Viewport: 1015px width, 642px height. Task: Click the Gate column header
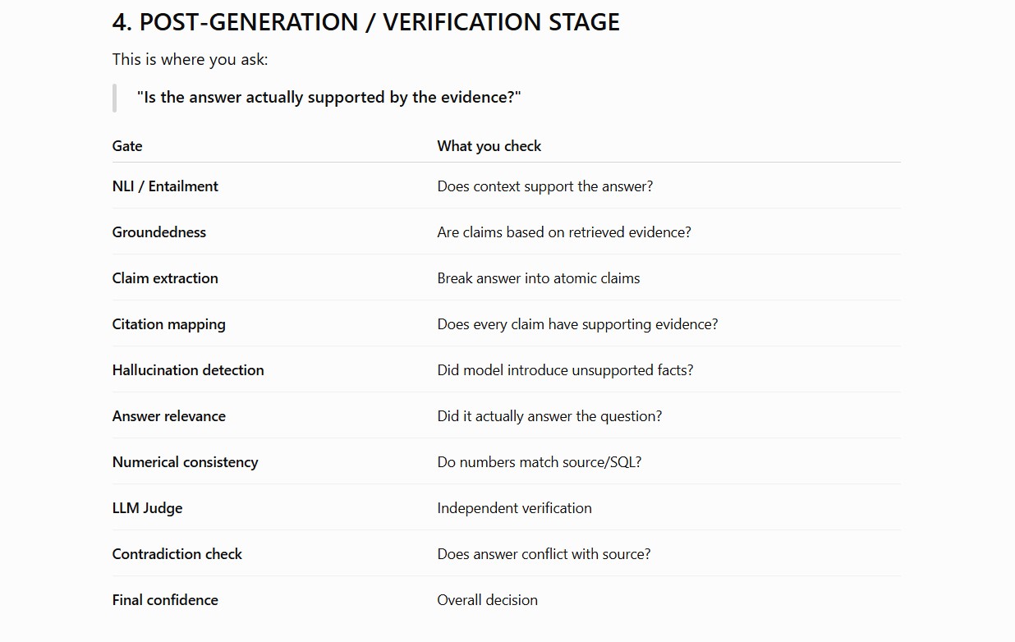click(127, 146)
